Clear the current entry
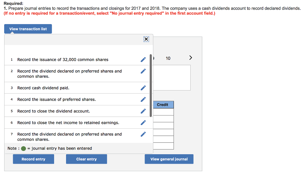The image size is (306, 181). coord(86,159)
